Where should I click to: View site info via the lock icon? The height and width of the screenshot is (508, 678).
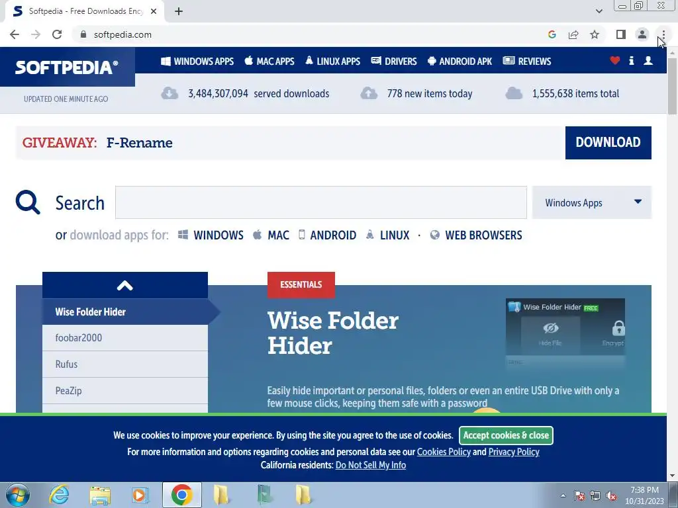tap(83, 34)
